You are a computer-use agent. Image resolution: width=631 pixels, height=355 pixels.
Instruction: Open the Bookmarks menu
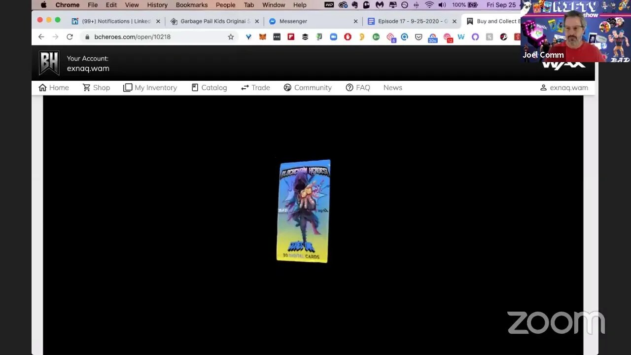(x=192, y=5)
